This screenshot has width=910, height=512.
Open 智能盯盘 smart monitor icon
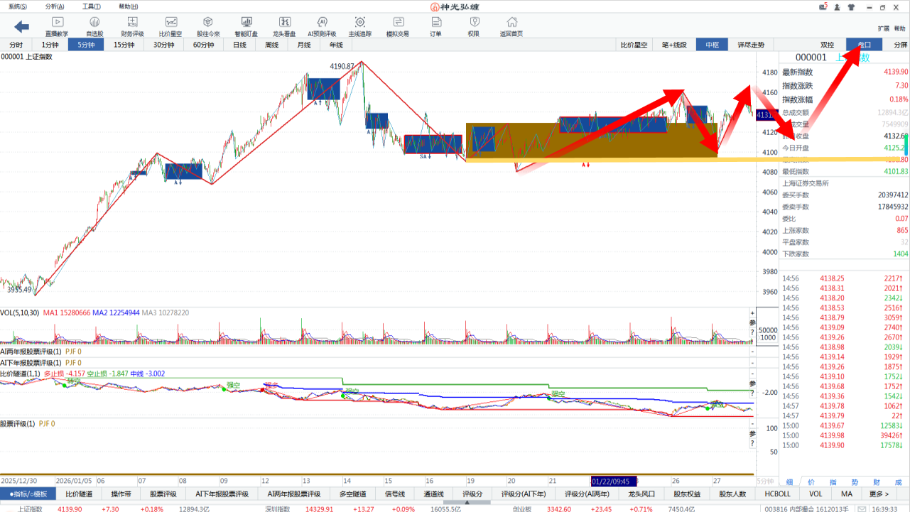(247, 27)
